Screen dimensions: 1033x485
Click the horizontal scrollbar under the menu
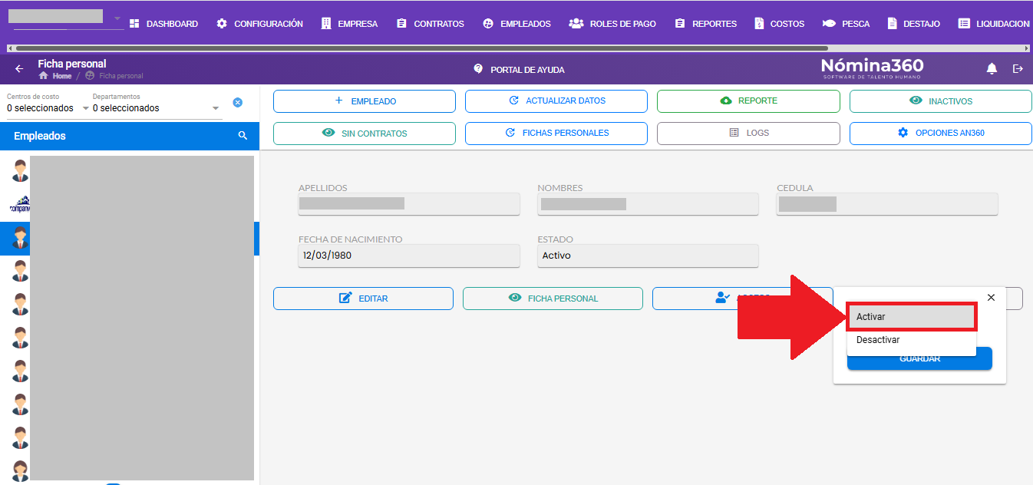click(x=421, y=48)
